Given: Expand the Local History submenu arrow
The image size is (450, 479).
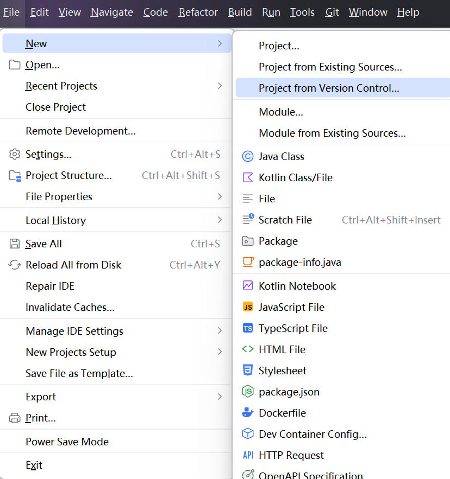Looking at the screenshot, I should [x=220, y=220].
